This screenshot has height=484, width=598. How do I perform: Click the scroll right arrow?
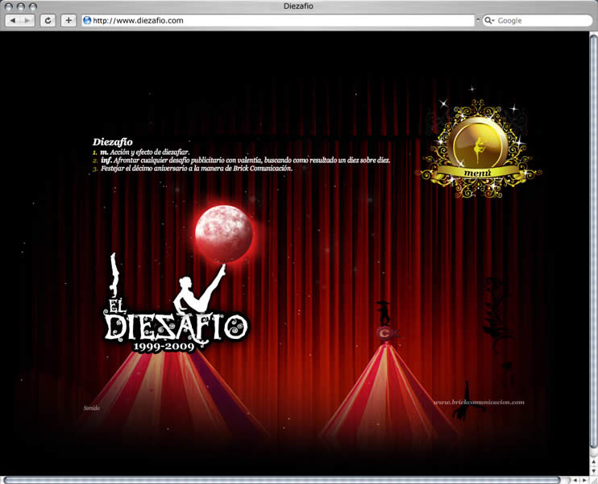coord(584,480)
